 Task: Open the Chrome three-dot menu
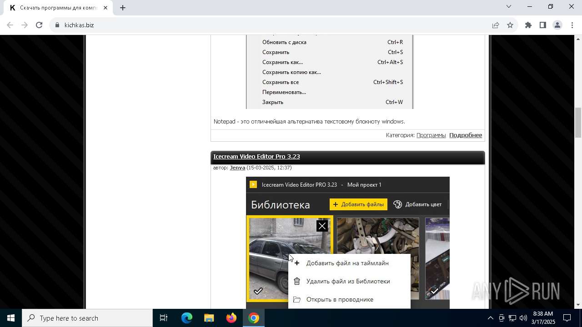pyautogui.click(x=572, y=25)
